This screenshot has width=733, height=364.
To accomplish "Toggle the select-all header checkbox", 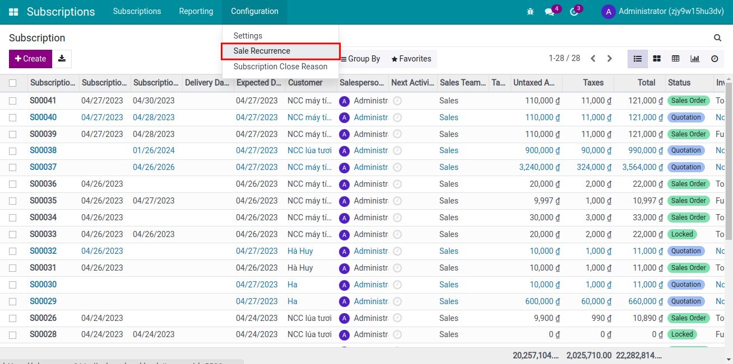I will point(13,83).
